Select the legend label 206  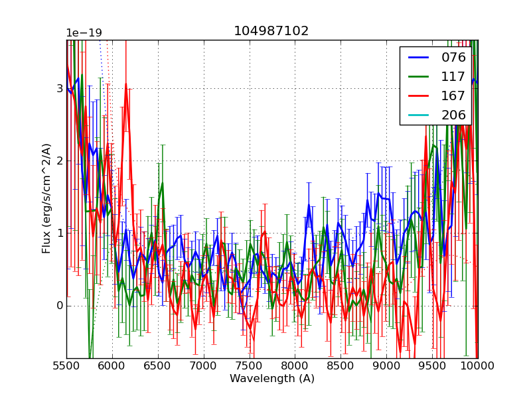(x=453, y=115)
